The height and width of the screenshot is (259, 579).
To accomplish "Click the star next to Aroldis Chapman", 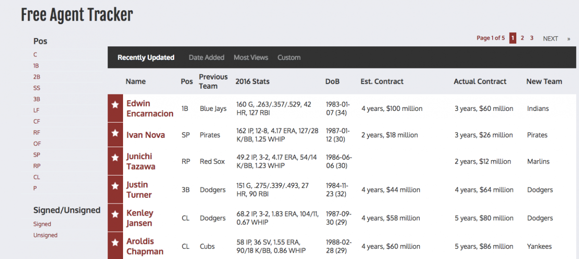I will click(115, 242).
